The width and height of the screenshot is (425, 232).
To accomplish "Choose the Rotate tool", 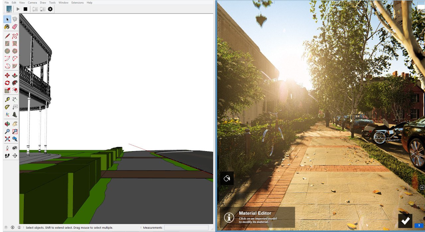I will tap(7, 83).
